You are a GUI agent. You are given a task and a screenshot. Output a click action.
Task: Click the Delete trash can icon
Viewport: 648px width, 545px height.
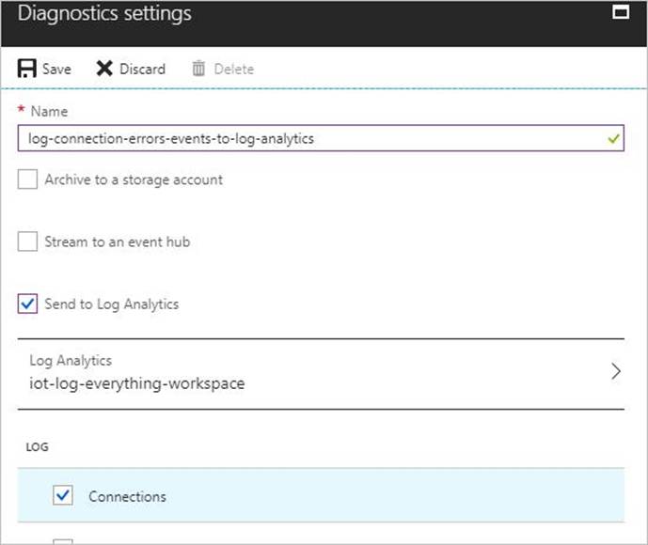point(198,69)
